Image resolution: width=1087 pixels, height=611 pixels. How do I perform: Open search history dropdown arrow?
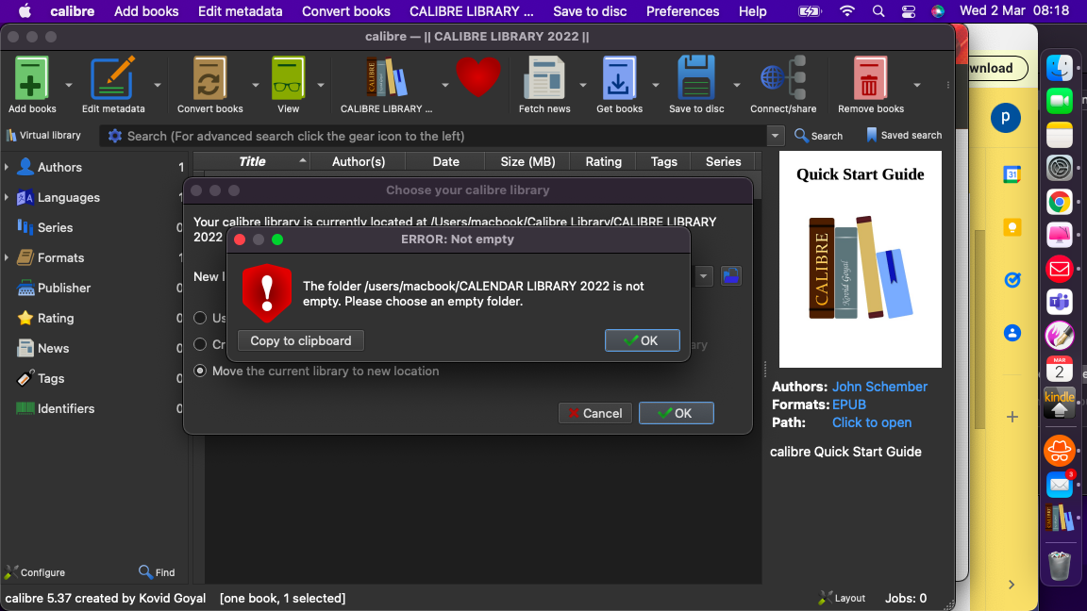(x=775, y=136)
